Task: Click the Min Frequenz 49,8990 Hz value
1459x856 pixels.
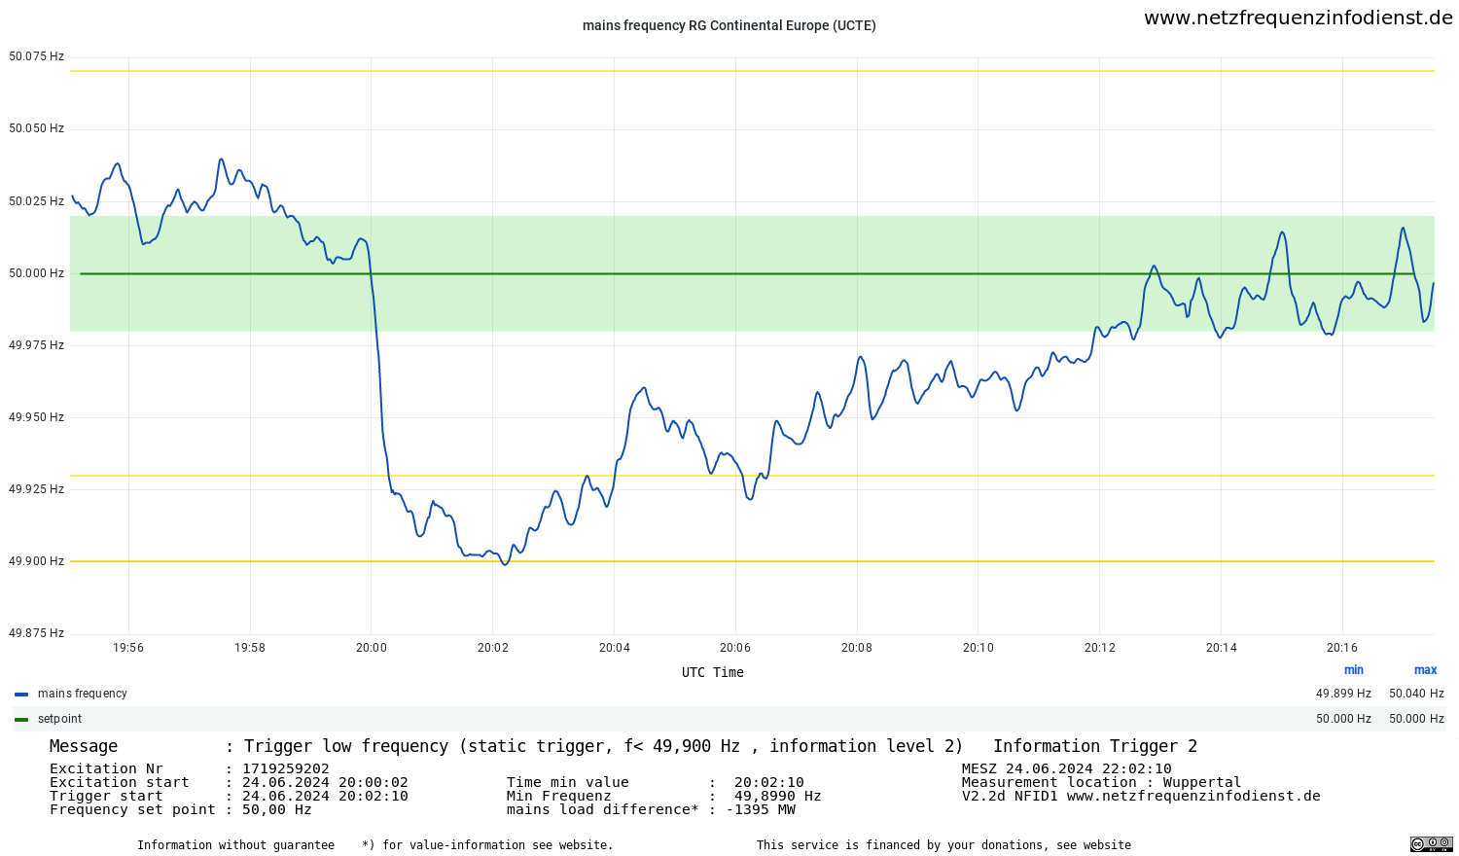Action: pyautogui.click(x=778, y=796)
